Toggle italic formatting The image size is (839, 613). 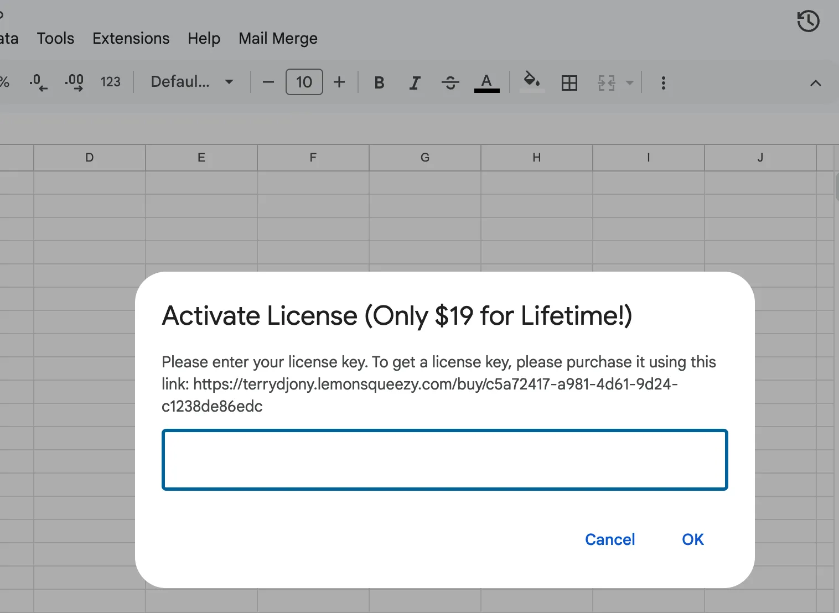(415, 83)
